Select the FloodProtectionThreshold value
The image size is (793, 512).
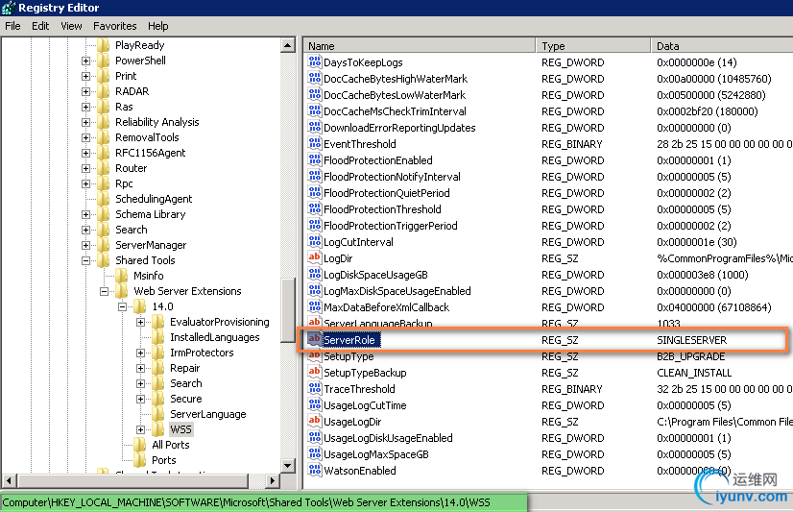pyautogui.click(x=382, y=209)
